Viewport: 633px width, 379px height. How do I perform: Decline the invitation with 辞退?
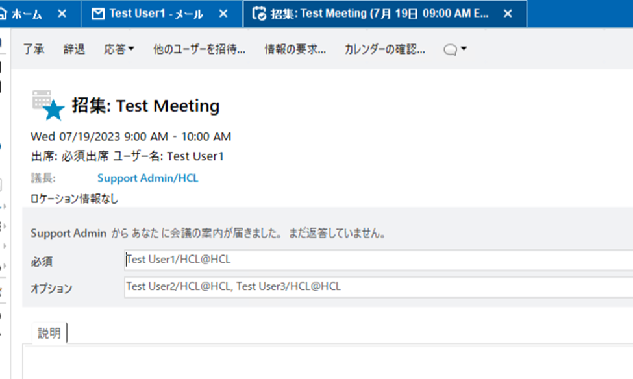tap(74, 49)
